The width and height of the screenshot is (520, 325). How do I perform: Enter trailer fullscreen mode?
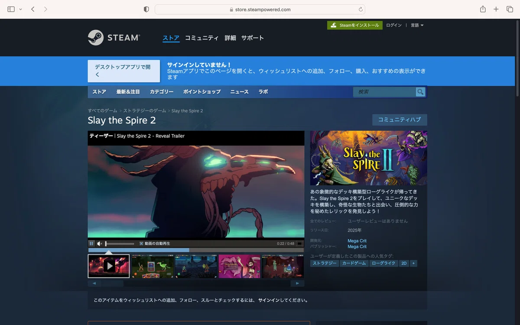299,244
